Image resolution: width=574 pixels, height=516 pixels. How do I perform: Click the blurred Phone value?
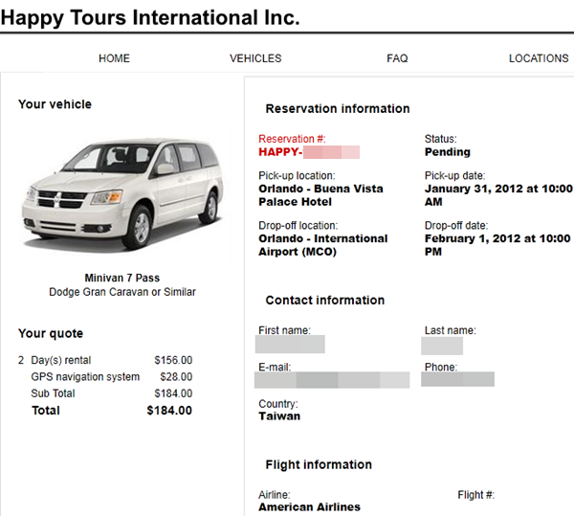coord(457,379)
